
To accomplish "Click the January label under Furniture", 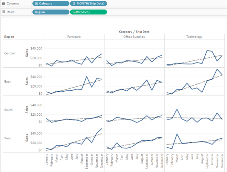I will (x=46, y=159).
